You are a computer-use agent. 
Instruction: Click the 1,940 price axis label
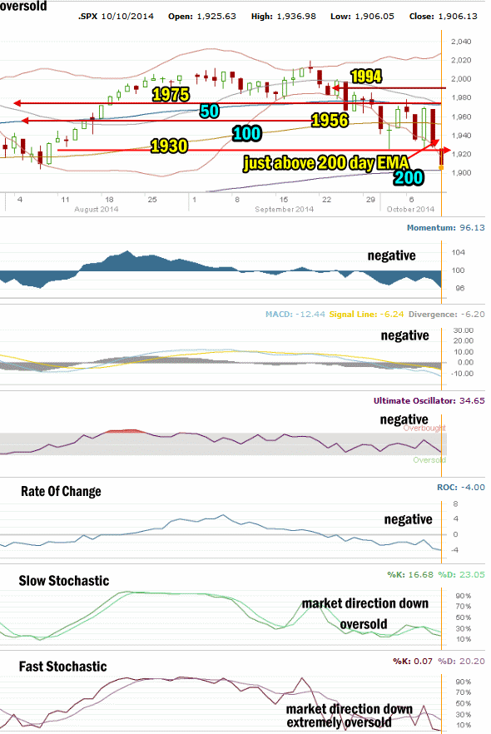[x=461, y=136]
